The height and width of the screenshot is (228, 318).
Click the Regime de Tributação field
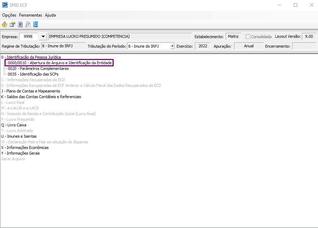click(x=64, y=46)
